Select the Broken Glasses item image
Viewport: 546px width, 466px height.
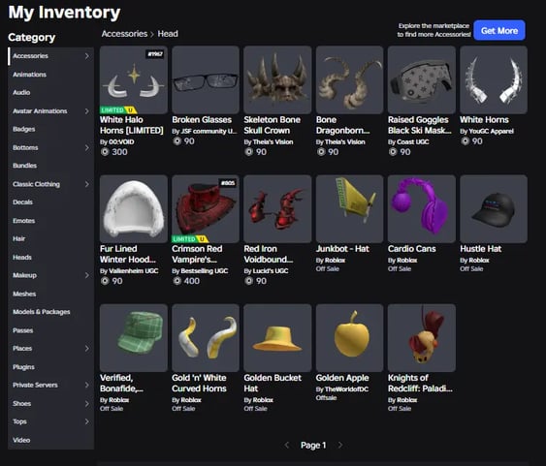[206, 80]
